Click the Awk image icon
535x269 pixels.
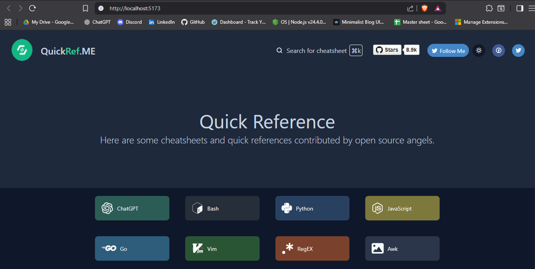378,248
